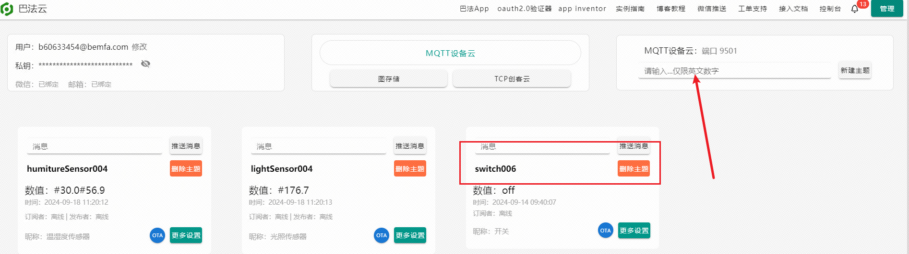Click the masked private key asterisks
Screen dimensions: 909x254
pyautogui.click(x=85, y=65)
